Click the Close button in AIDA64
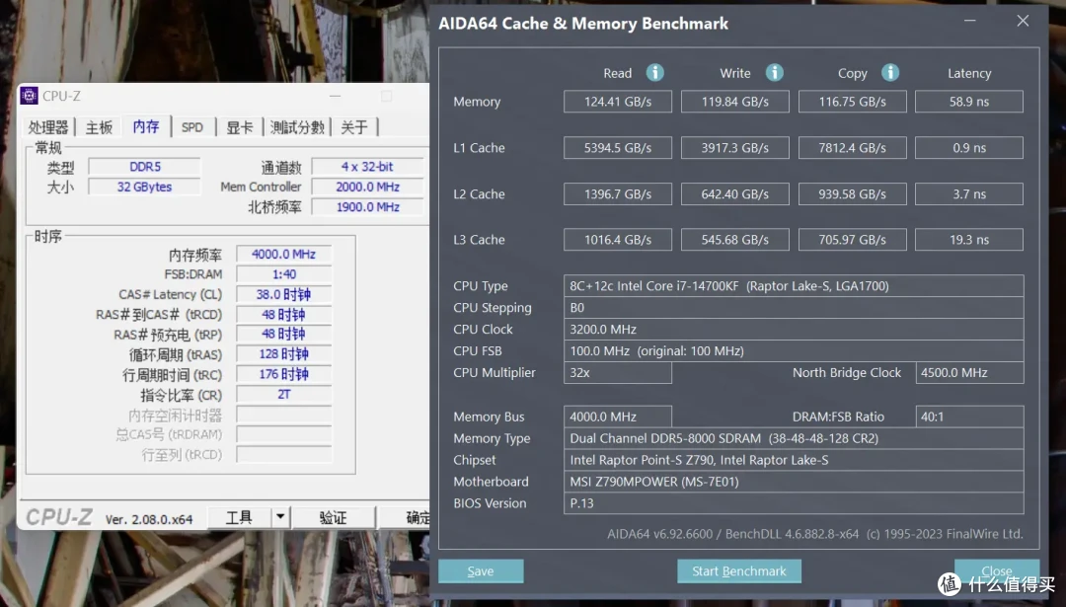Screen dimensions: 1066x607 (997, 570)
